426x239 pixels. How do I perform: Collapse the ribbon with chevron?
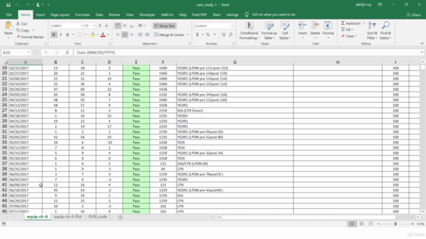(421, 43)
